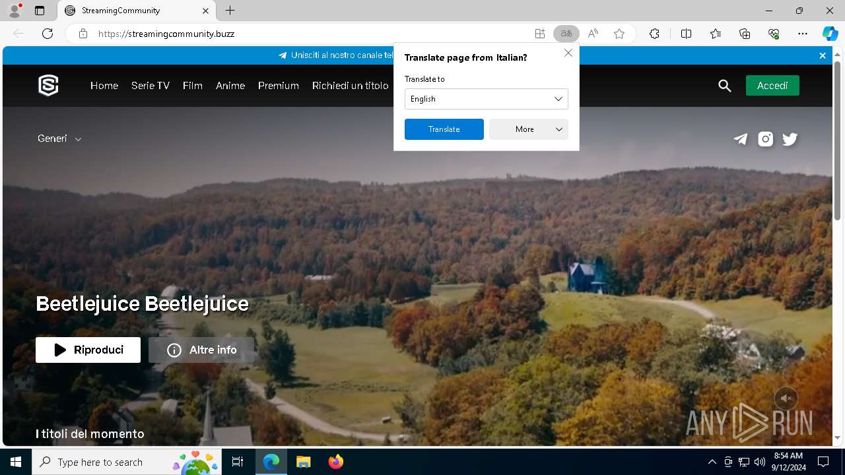Viewport: 845px width, 475px height.
Task: Open File Explorer from the taskbar
Action: point(303,462)
